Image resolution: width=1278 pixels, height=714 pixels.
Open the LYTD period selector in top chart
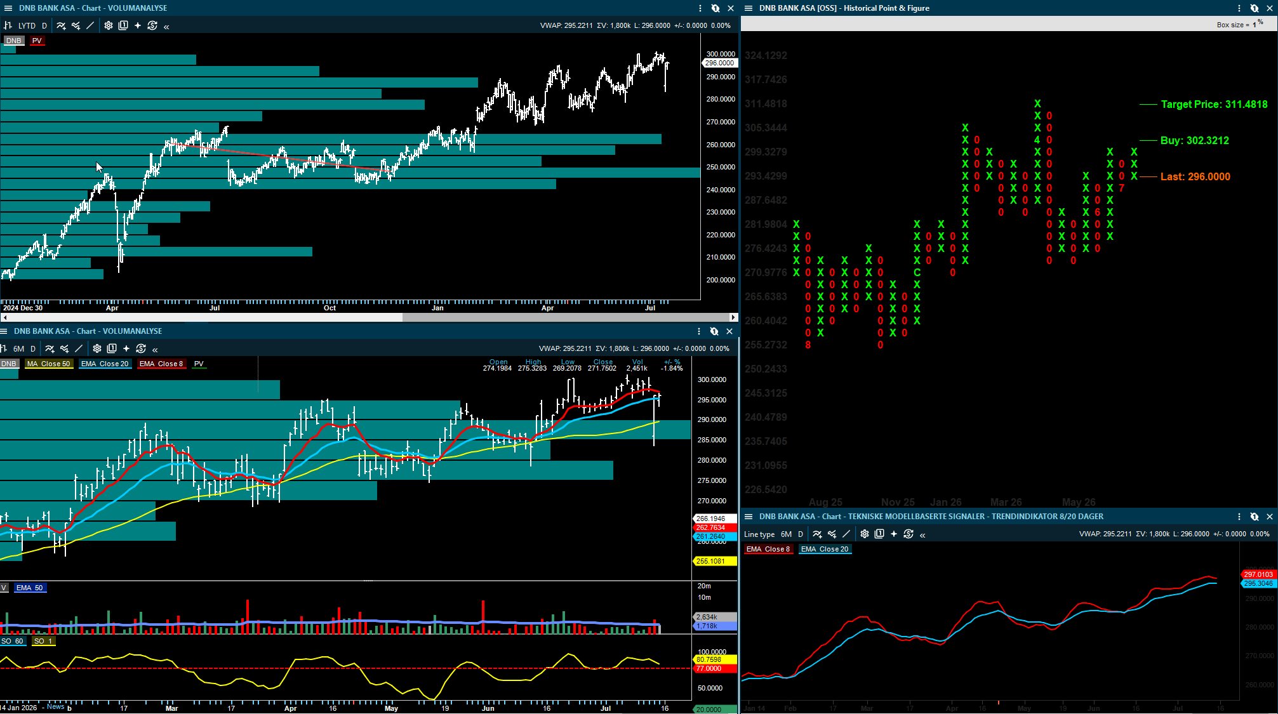pyautogui.click(x=27, y=26)
